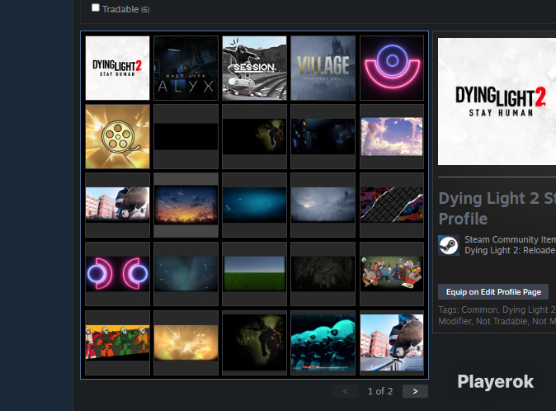This screenshot has width=556, height=411.
Task: Select the neon pink-blue circle item
Action: tap(392, 68)
